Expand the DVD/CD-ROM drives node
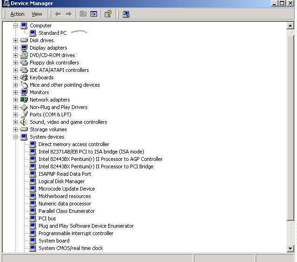The height and width of the screenshot is (262, 297). (15, 55)
